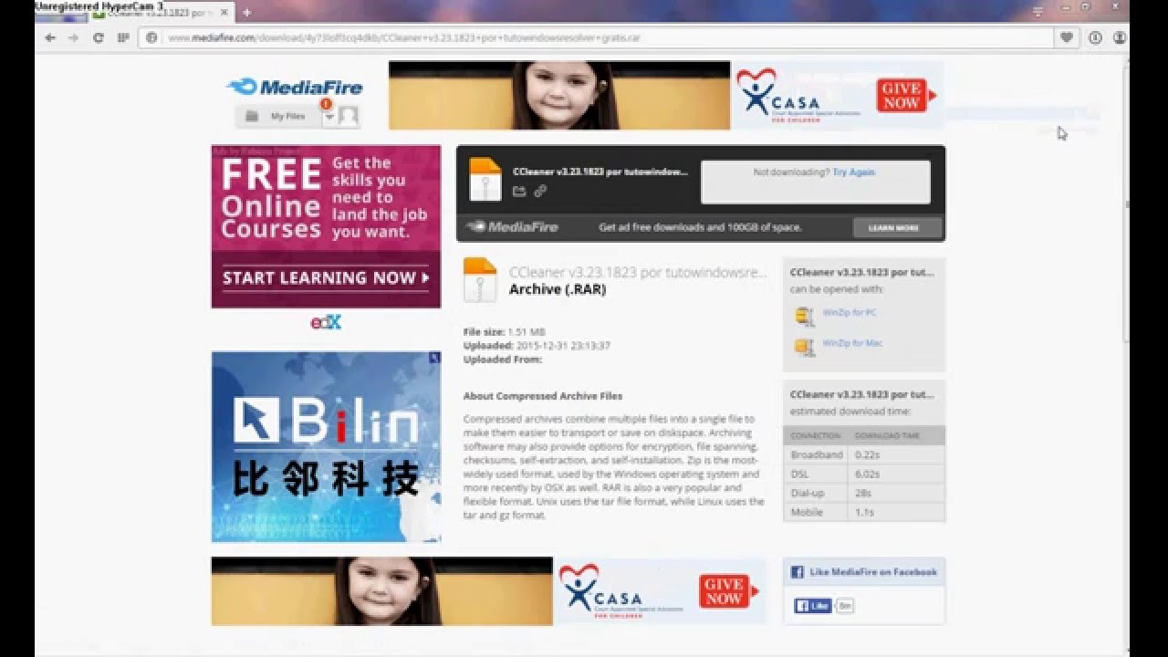Image resolution: width=1168 pixels, height=657 pixels.
Task: Click the RAR file icon in dark download panel
Action: (485, 179)
